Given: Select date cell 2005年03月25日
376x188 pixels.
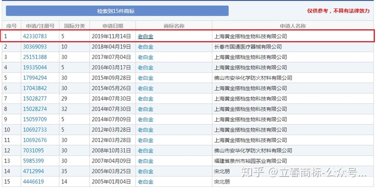Looking at the screenshot, I should coord(111,171).
